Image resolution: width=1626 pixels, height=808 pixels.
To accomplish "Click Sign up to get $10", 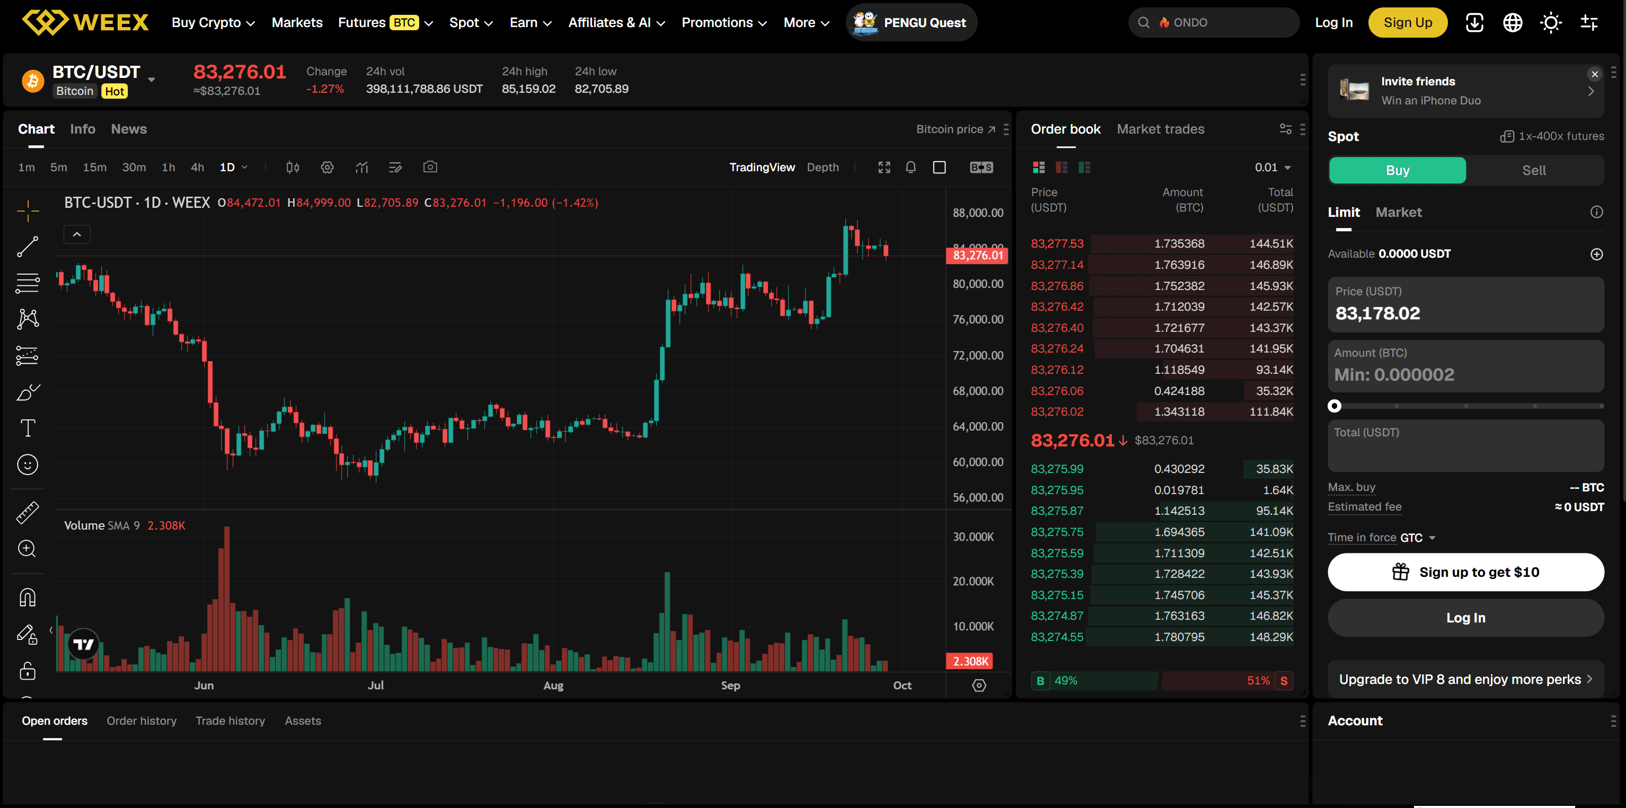I will (1465, 572).
